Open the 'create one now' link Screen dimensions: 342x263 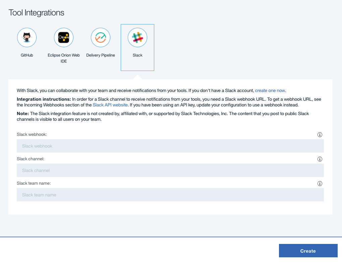point(270,91)
